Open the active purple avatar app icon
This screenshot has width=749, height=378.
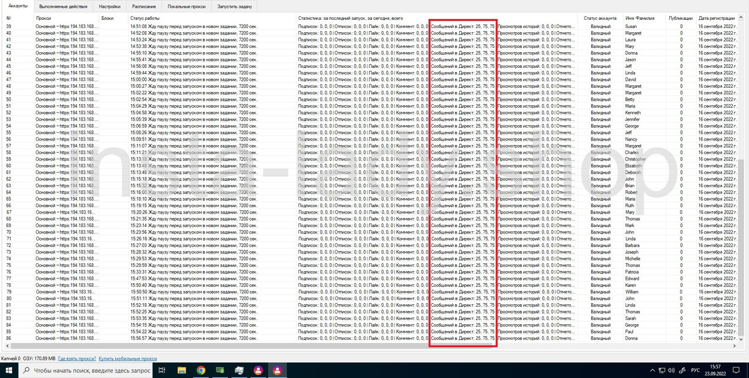277,370
